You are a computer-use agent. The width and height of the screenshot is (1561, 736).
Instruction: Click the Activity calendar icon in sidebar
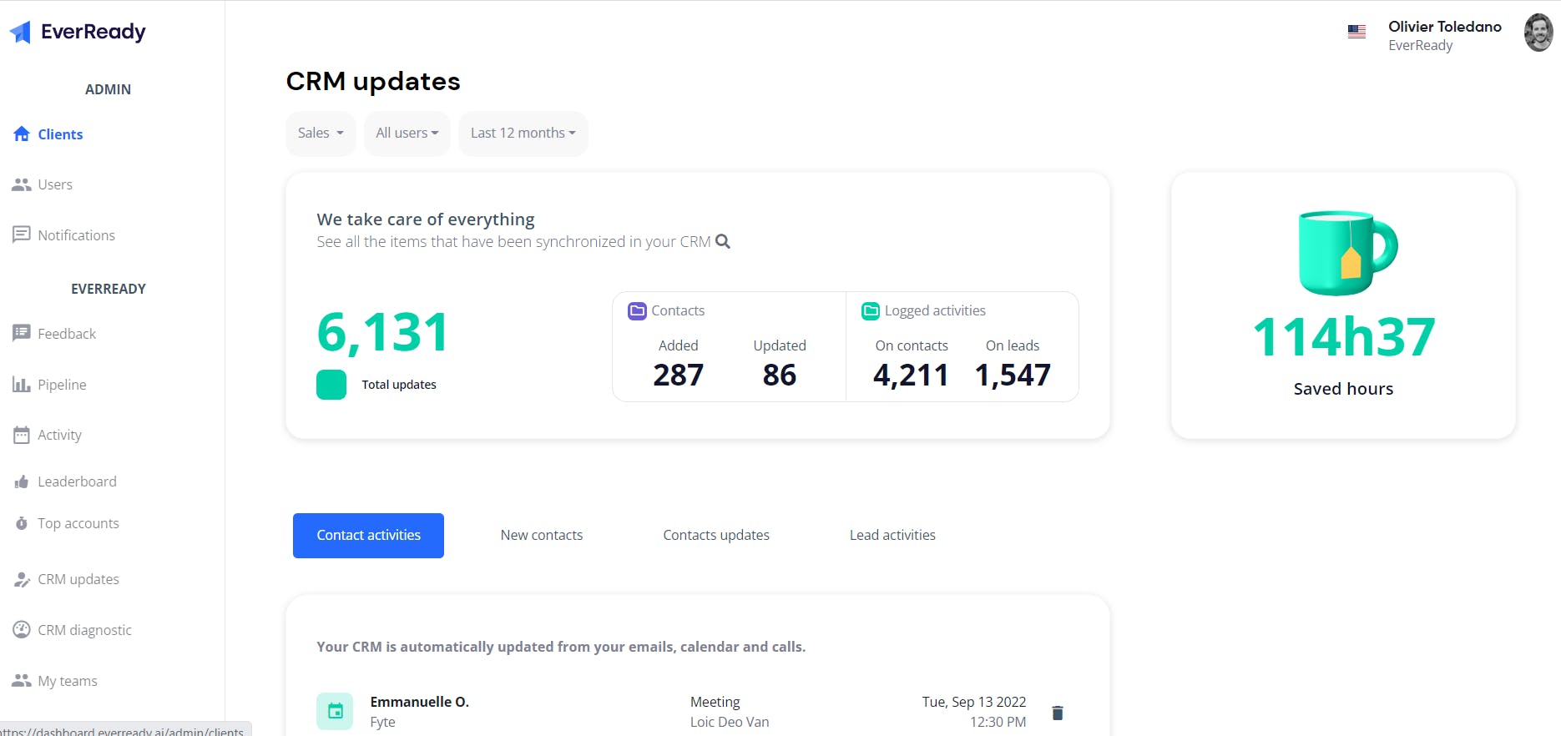22,435
